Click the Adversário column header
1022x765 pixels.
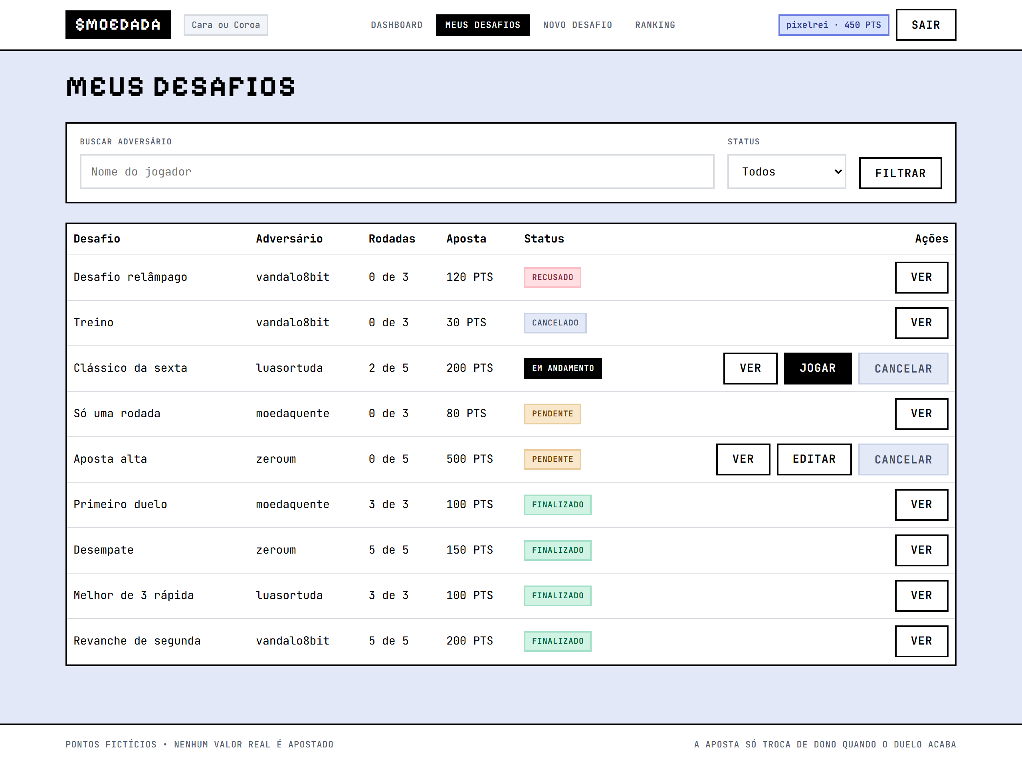(x=289, y=239)
